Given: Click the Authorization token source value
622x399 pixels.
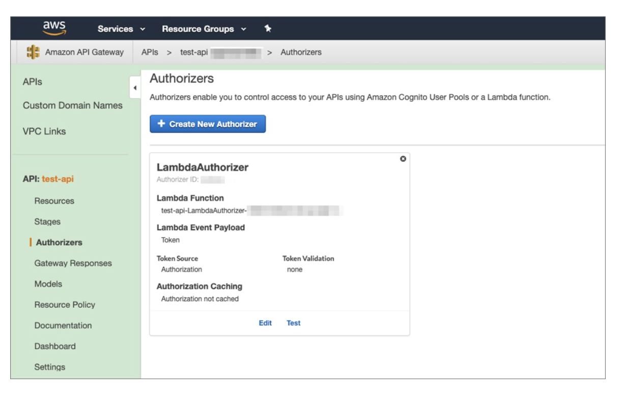Looking at the screenshot, I should pos(182,269).
